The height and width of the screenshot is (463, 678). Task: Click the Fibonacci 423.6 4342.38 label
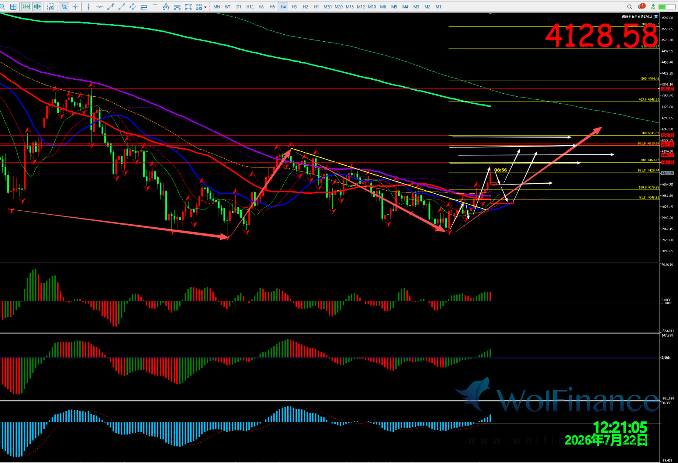(649, 99)
